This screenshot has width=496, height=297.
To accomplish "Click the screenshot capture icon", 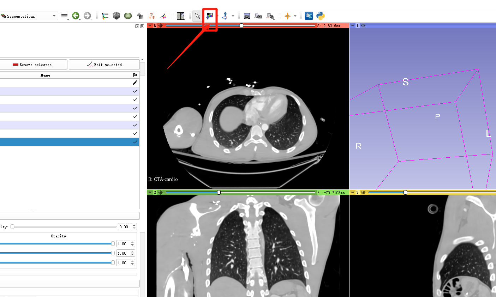I will (246, 16).
